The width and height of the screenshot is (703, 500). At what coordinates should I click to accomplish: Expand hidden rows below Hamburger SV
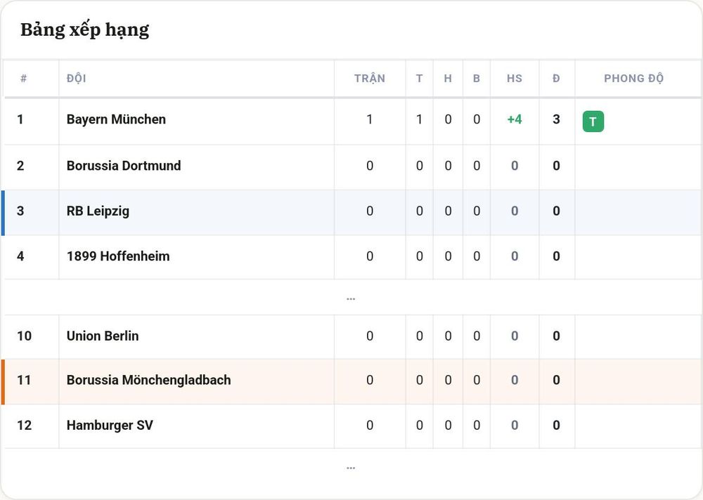pos(351,468)
